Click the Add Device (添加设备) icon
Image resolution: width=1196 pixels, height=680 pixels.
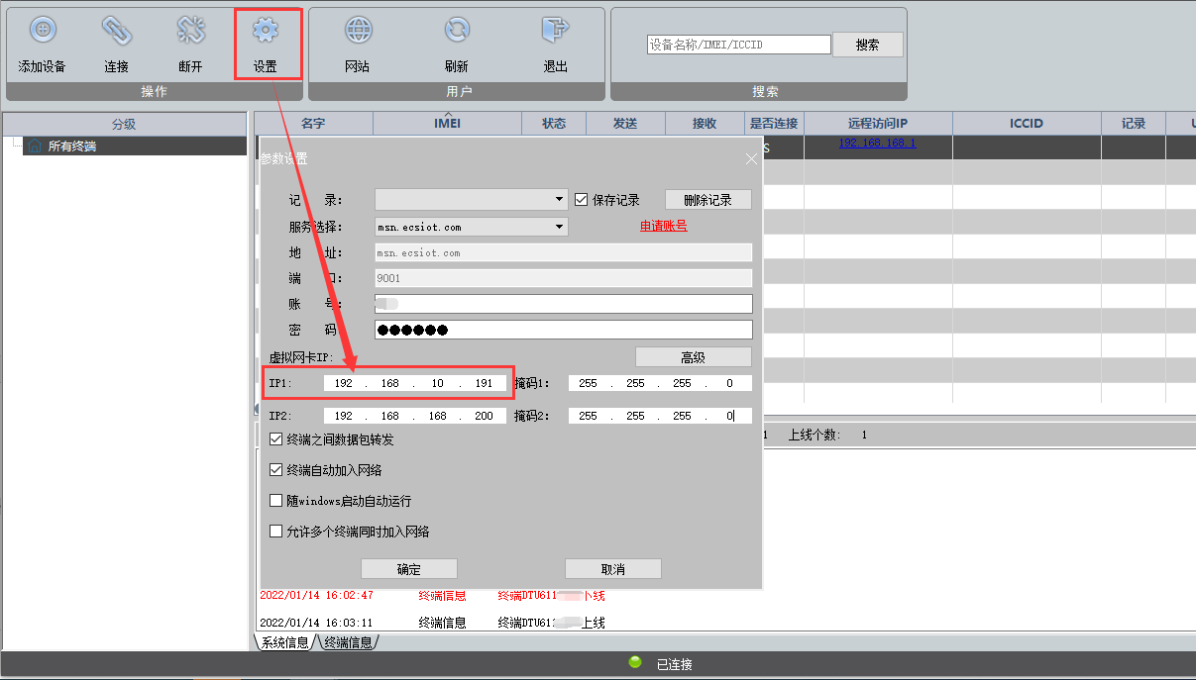pos(42,33)
